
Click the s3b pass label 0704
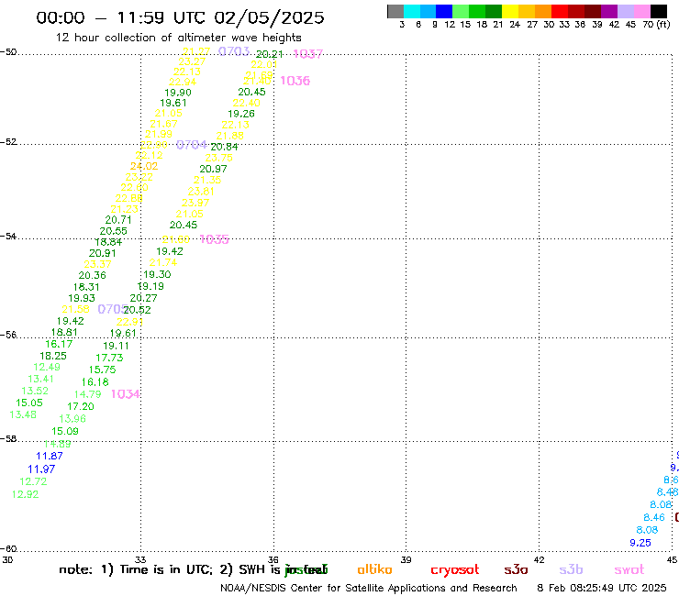tap(192, 145)
